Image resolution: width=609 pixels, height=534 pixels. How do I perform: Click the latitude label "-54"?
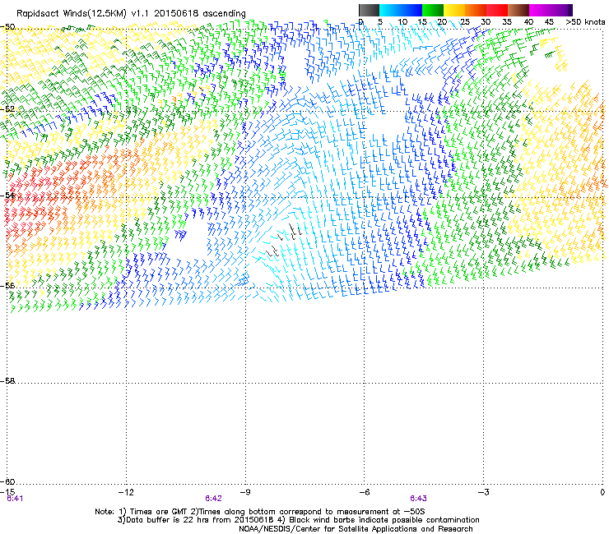(7, 195)
